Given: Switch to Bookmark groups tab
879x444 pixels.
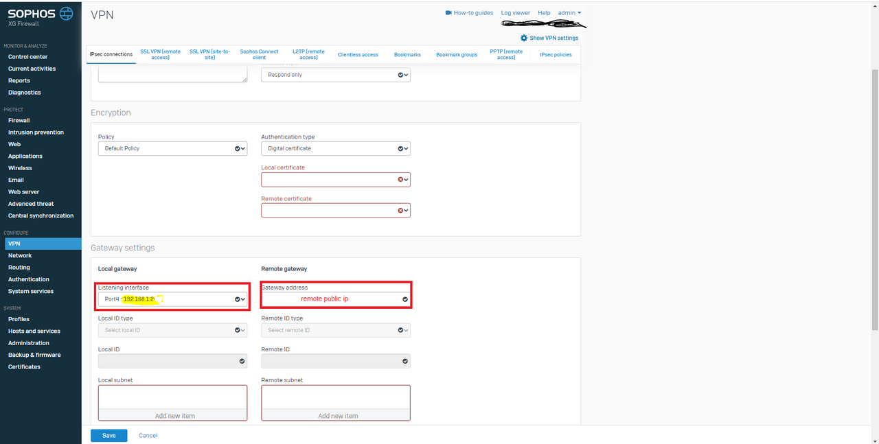Looking at the screenshot, I should tap(457, 54).
